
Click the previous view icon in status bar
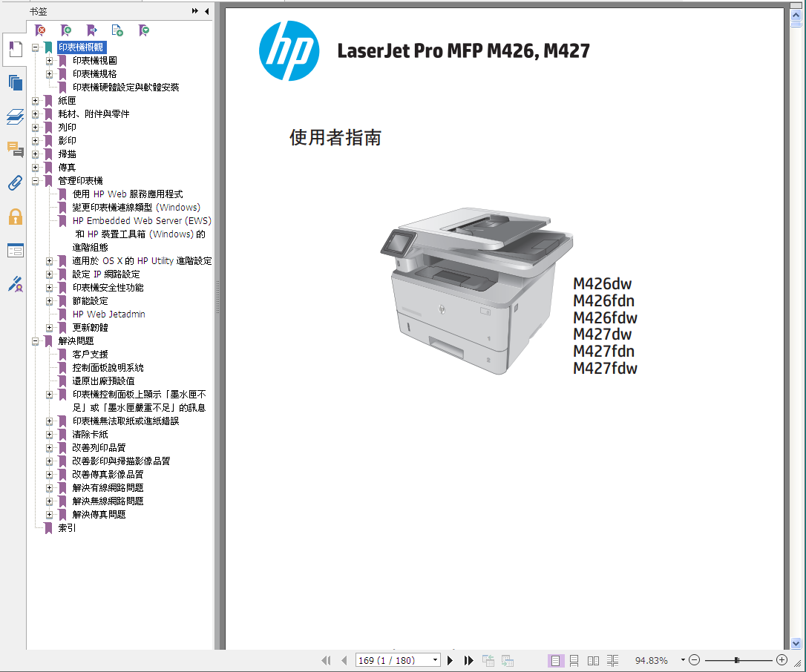tap(488, 660)
